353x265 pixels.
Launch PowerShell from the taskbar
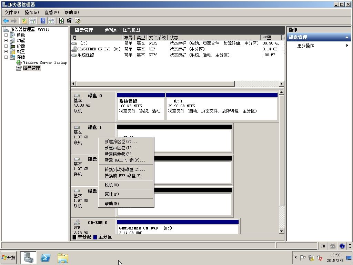coord(45,258)
